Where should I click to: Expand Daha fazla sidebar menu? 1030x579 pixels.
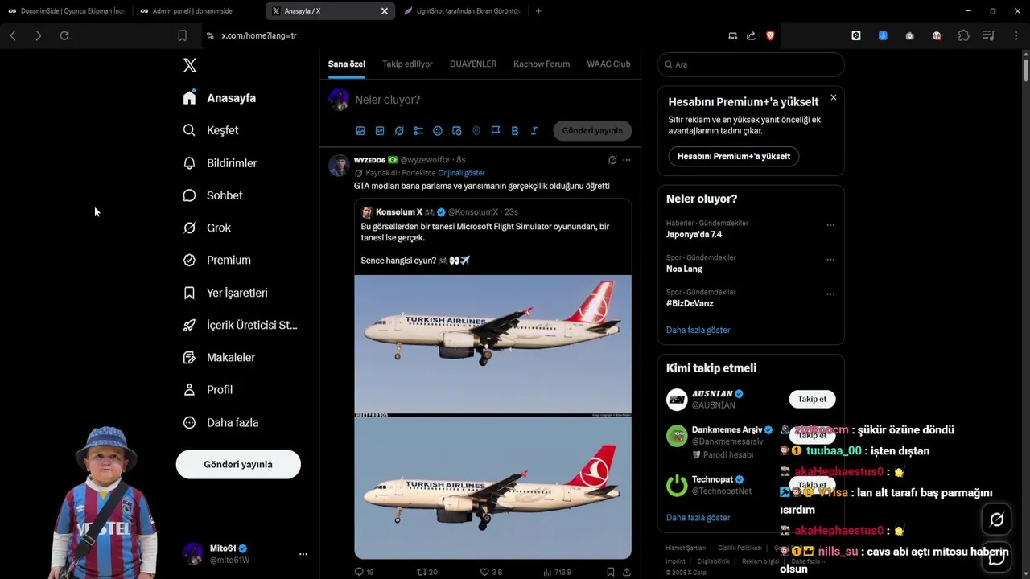coord(220,422)
